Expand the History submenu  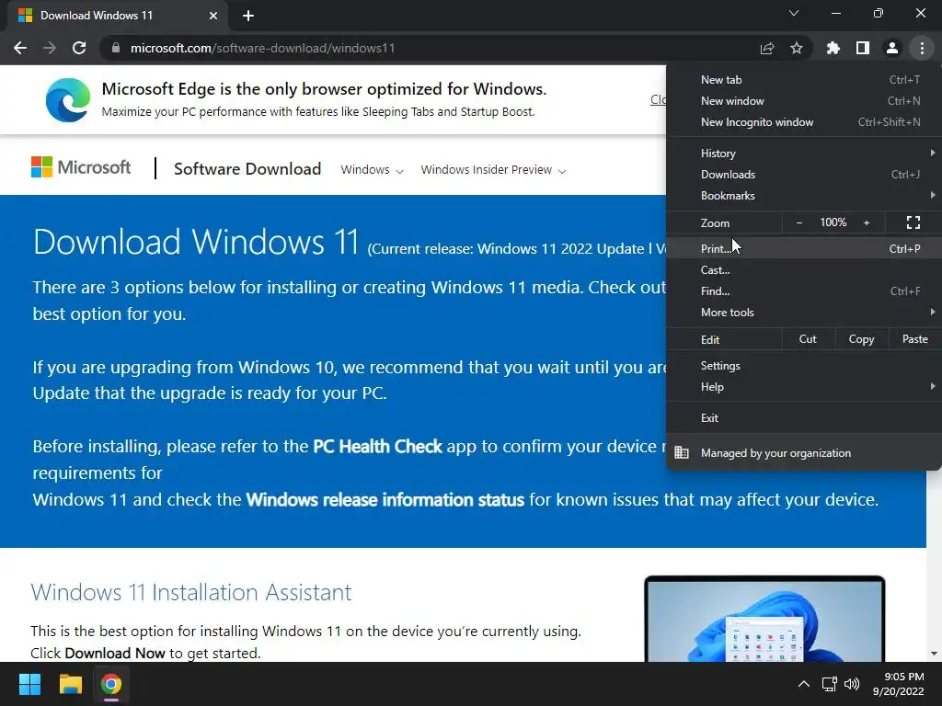click(x=804, y=154)
